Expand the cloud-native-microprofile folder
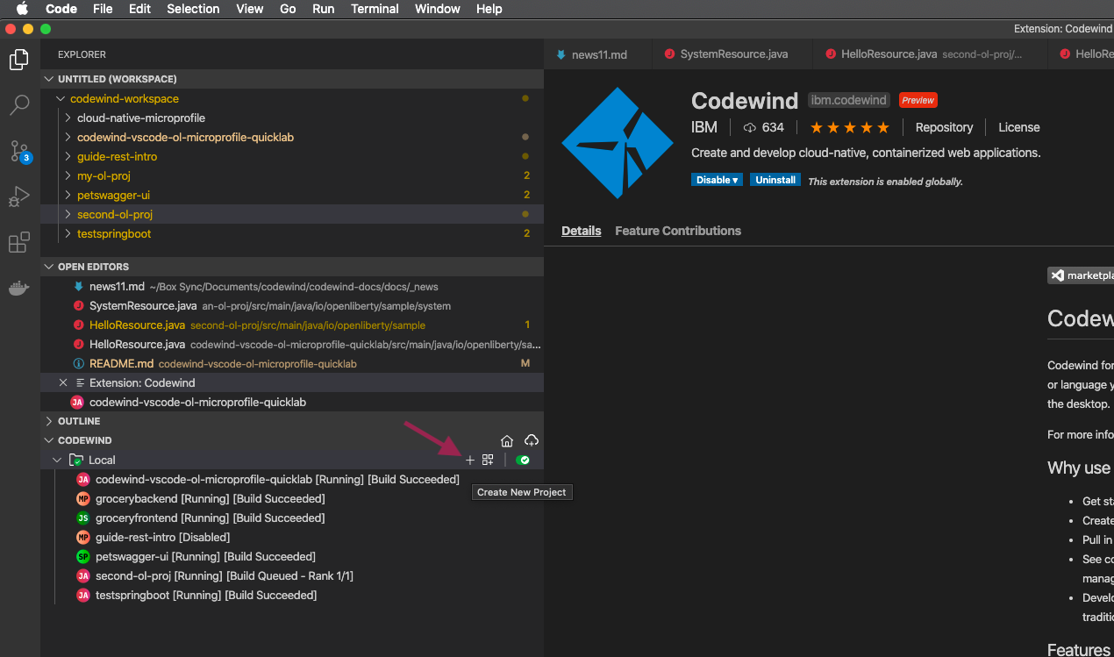The width and height of the screenshot is (1114, 657). coord(68,118)
